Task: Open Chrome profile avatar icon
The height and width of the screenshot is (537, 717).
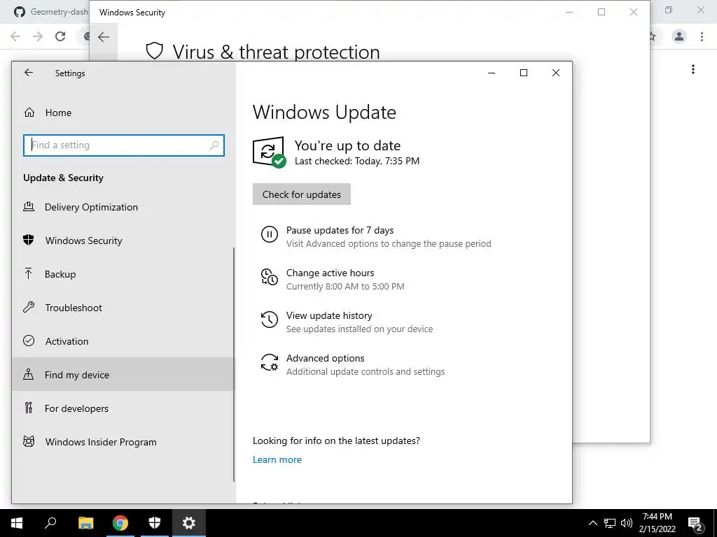Action: click(679, 36)
